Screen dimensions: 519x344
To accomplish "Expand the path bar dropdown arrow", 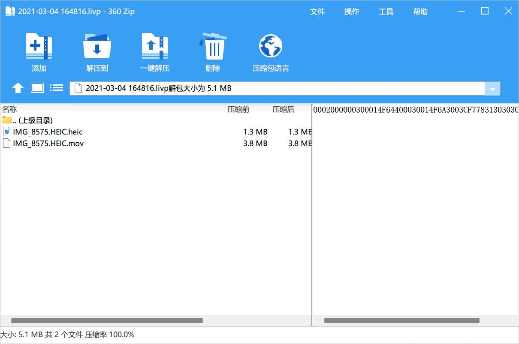I will point(492,89).
